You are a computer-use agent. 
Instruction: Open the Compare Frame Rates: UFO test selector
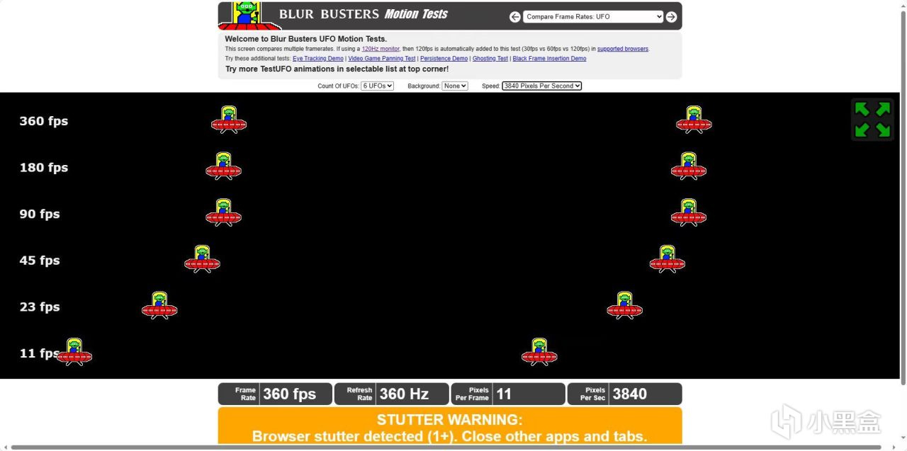[x=593, y=17]
